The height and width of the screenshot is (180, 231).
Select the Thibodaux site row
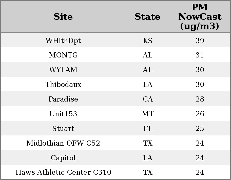[63, 85]
